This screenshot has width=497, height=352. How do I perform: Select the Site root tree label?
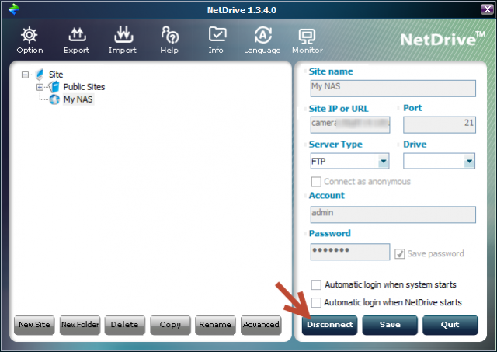pos(56,75)
